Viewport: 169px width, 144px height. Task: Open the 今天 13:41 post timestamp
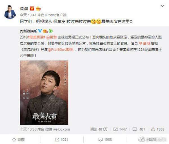point(28,15)
